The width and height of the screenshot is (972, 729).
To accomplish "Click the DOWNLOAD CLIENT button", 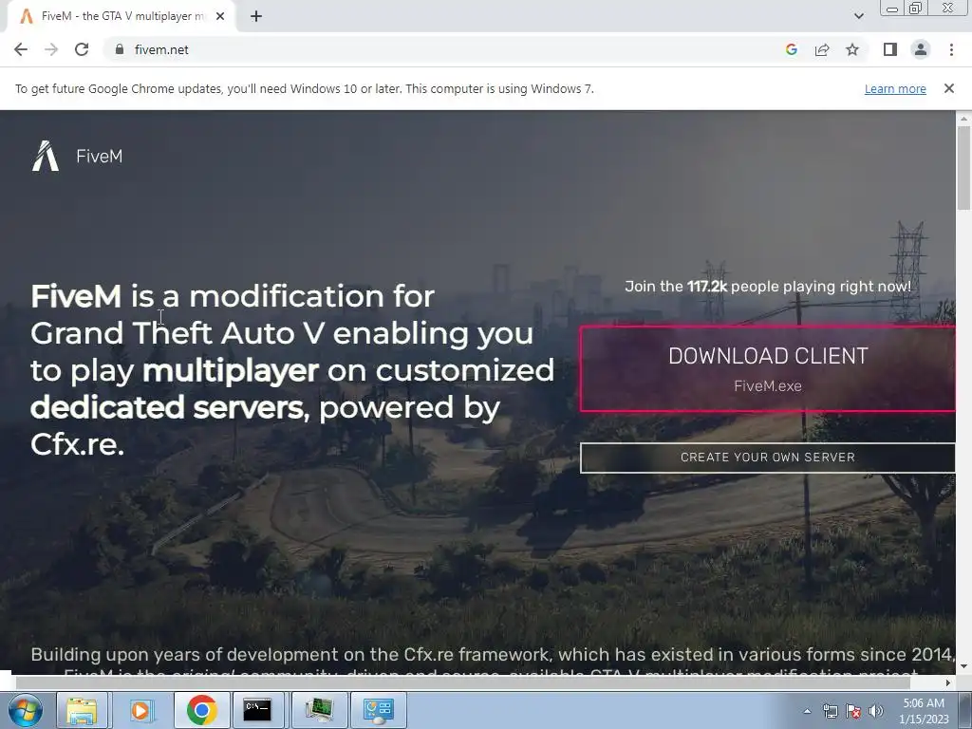I will [767, 369].
